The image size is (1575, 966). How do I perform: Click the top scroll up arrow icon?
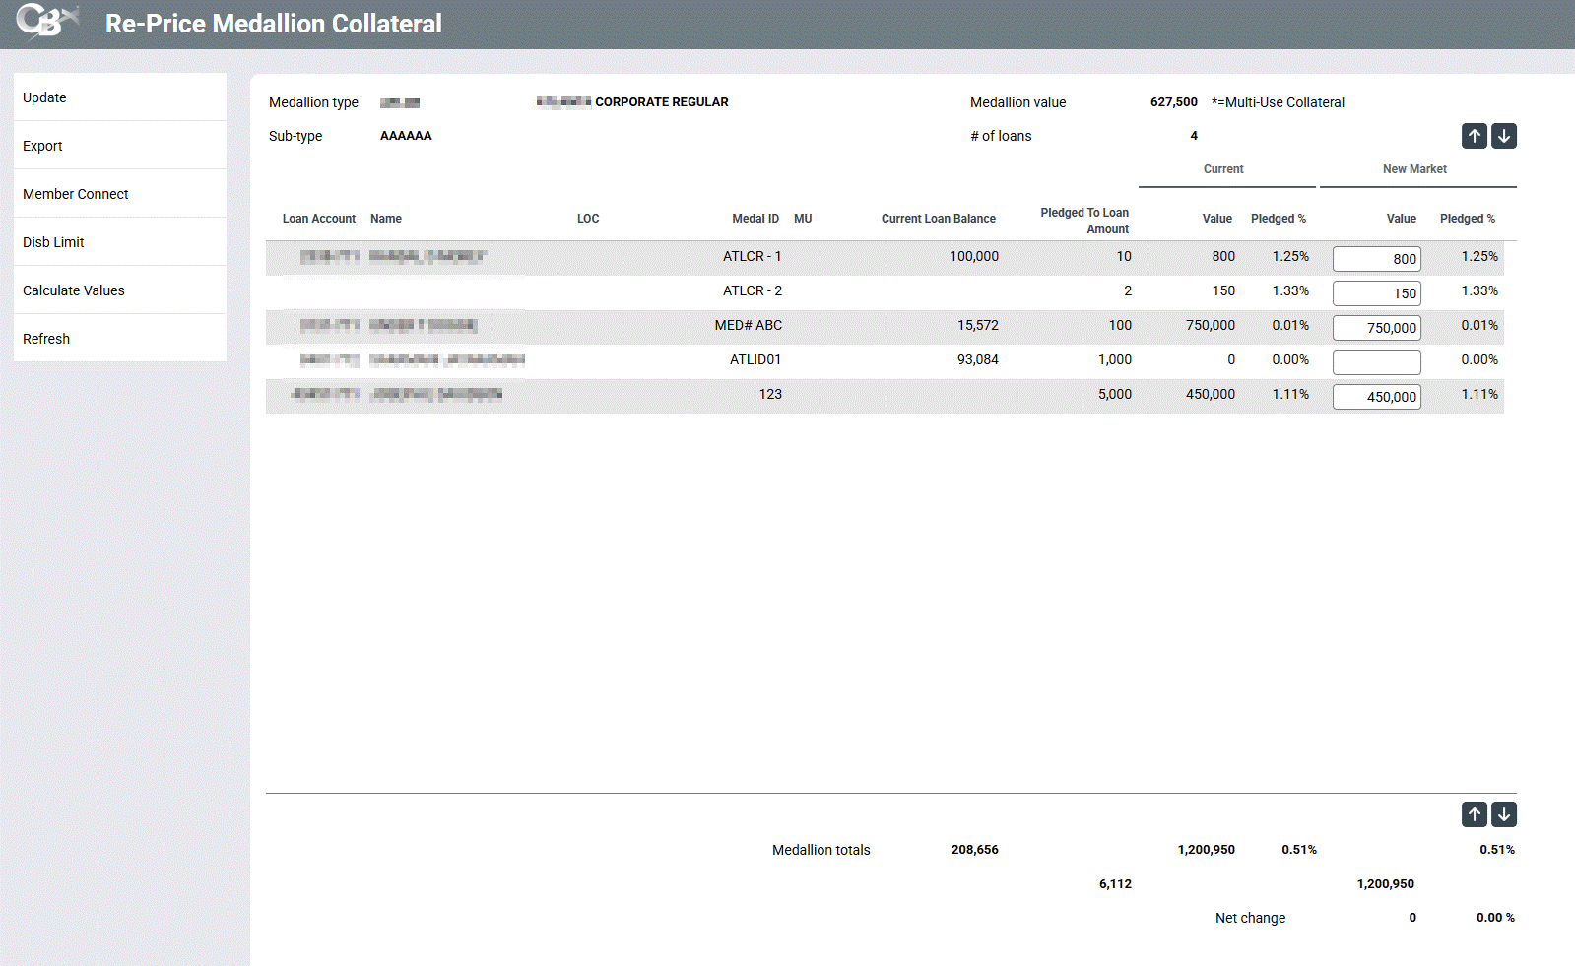coord(1474,136)
